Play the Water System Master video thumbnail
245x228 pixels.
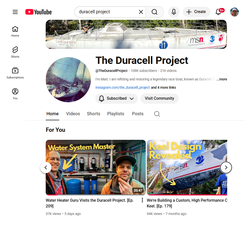96,167
